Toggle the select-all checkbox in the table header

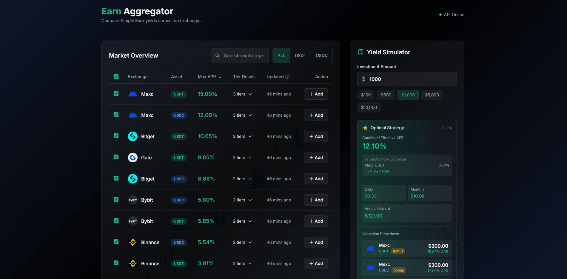pyautogui.click(x=116, y=77)
